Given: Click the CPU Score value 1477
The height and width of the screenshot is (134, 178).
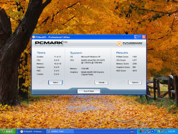Looking at the screenshot, I should click(x=135, y=60).
